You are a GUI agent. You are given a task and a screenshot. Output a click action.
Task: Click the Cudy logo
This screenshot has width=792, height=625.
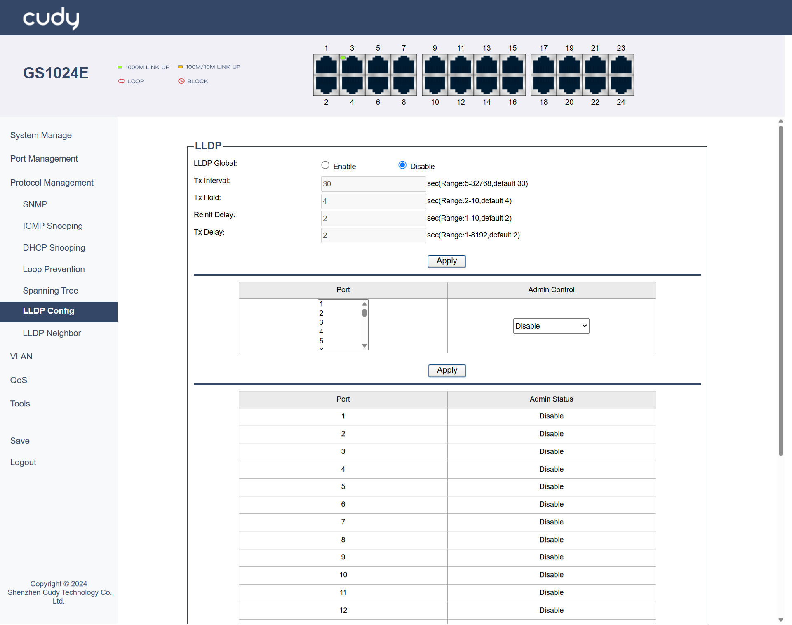(x=51, y=18)
